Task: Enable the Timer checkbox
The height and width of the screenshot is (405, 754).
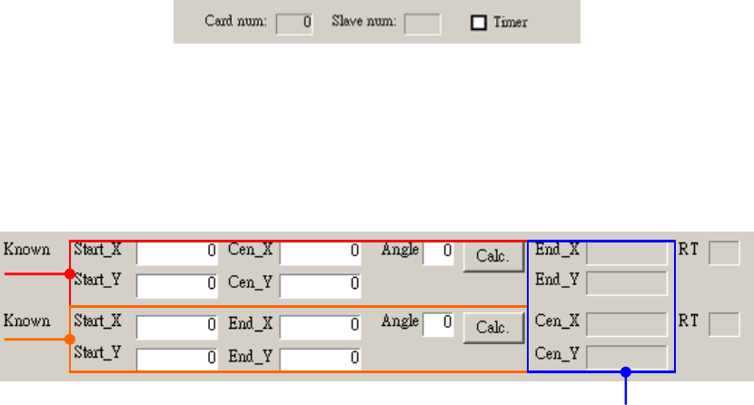Action: (x=478, y=23)
